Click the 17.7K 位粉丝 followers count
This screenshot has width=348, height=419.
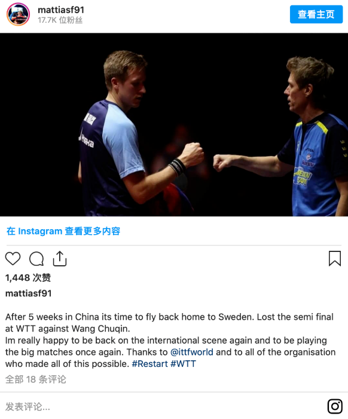pos(60,20)
